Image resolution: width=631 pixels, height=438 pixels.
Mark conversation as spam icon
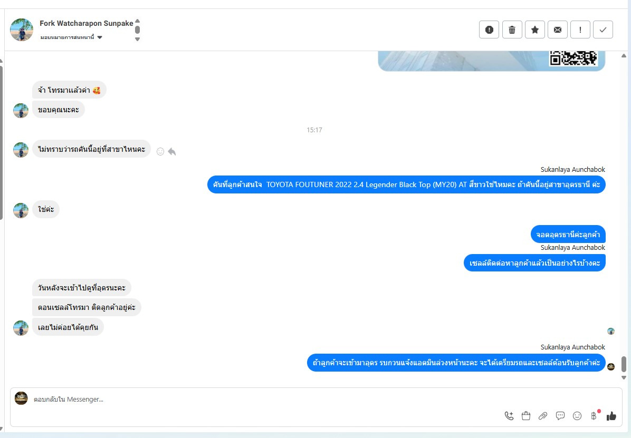tap(489, 30)
